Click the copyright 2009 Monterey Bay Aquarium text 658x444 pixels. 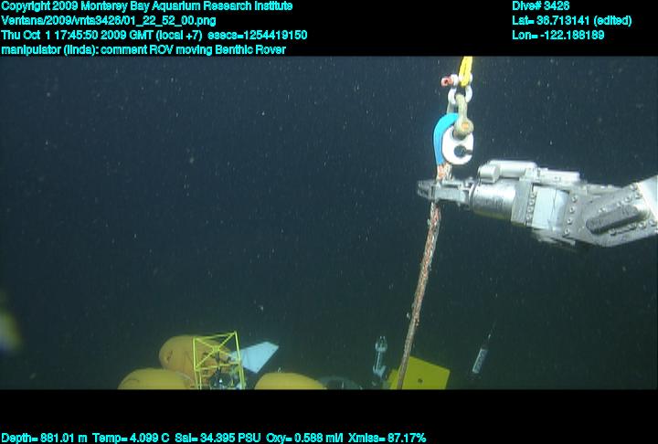click(147, 6)
